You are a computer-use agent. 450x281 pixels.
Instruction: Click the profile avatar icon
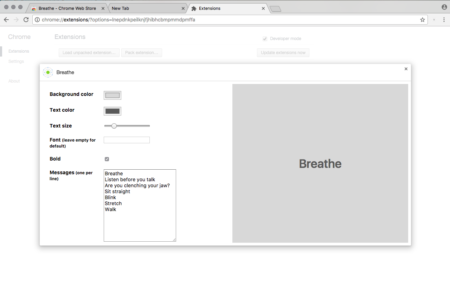444,7
